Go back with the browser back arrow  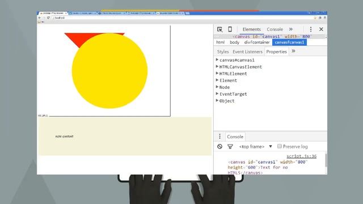[40, 18]
